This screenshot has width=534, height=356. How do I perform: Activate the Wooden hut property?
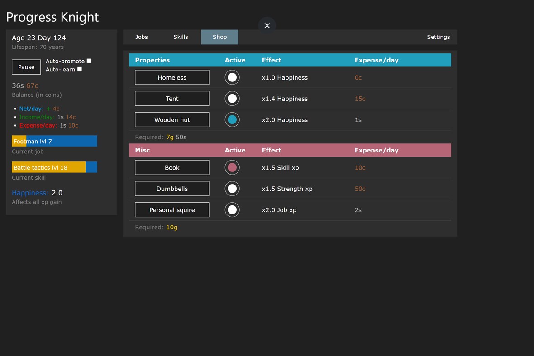click(x=232, y=119)
